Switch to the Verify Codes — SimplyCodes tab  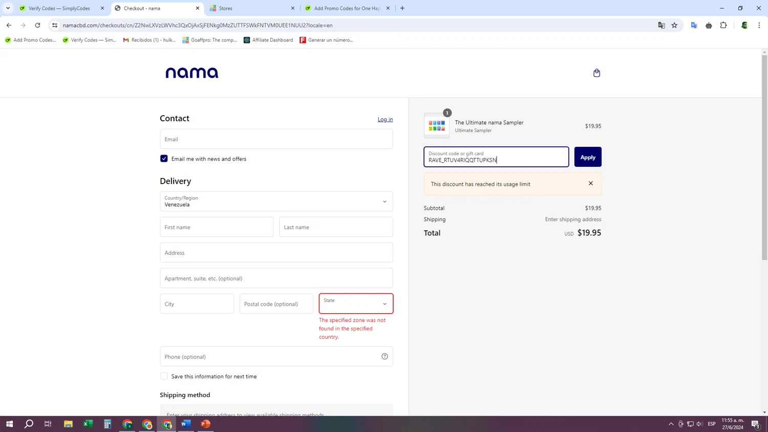pyautogui.click(x=59, y=8)
